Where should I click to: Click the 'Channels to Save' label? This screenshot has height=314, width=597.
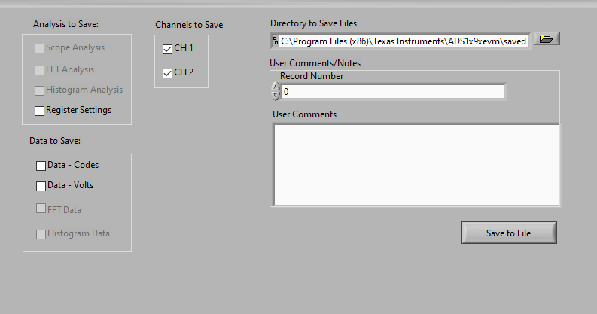[189, 25]
